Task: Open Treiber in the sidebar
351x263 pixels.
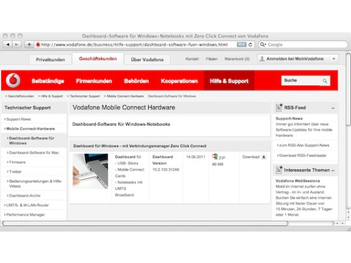Action: (x=15, y=172)
